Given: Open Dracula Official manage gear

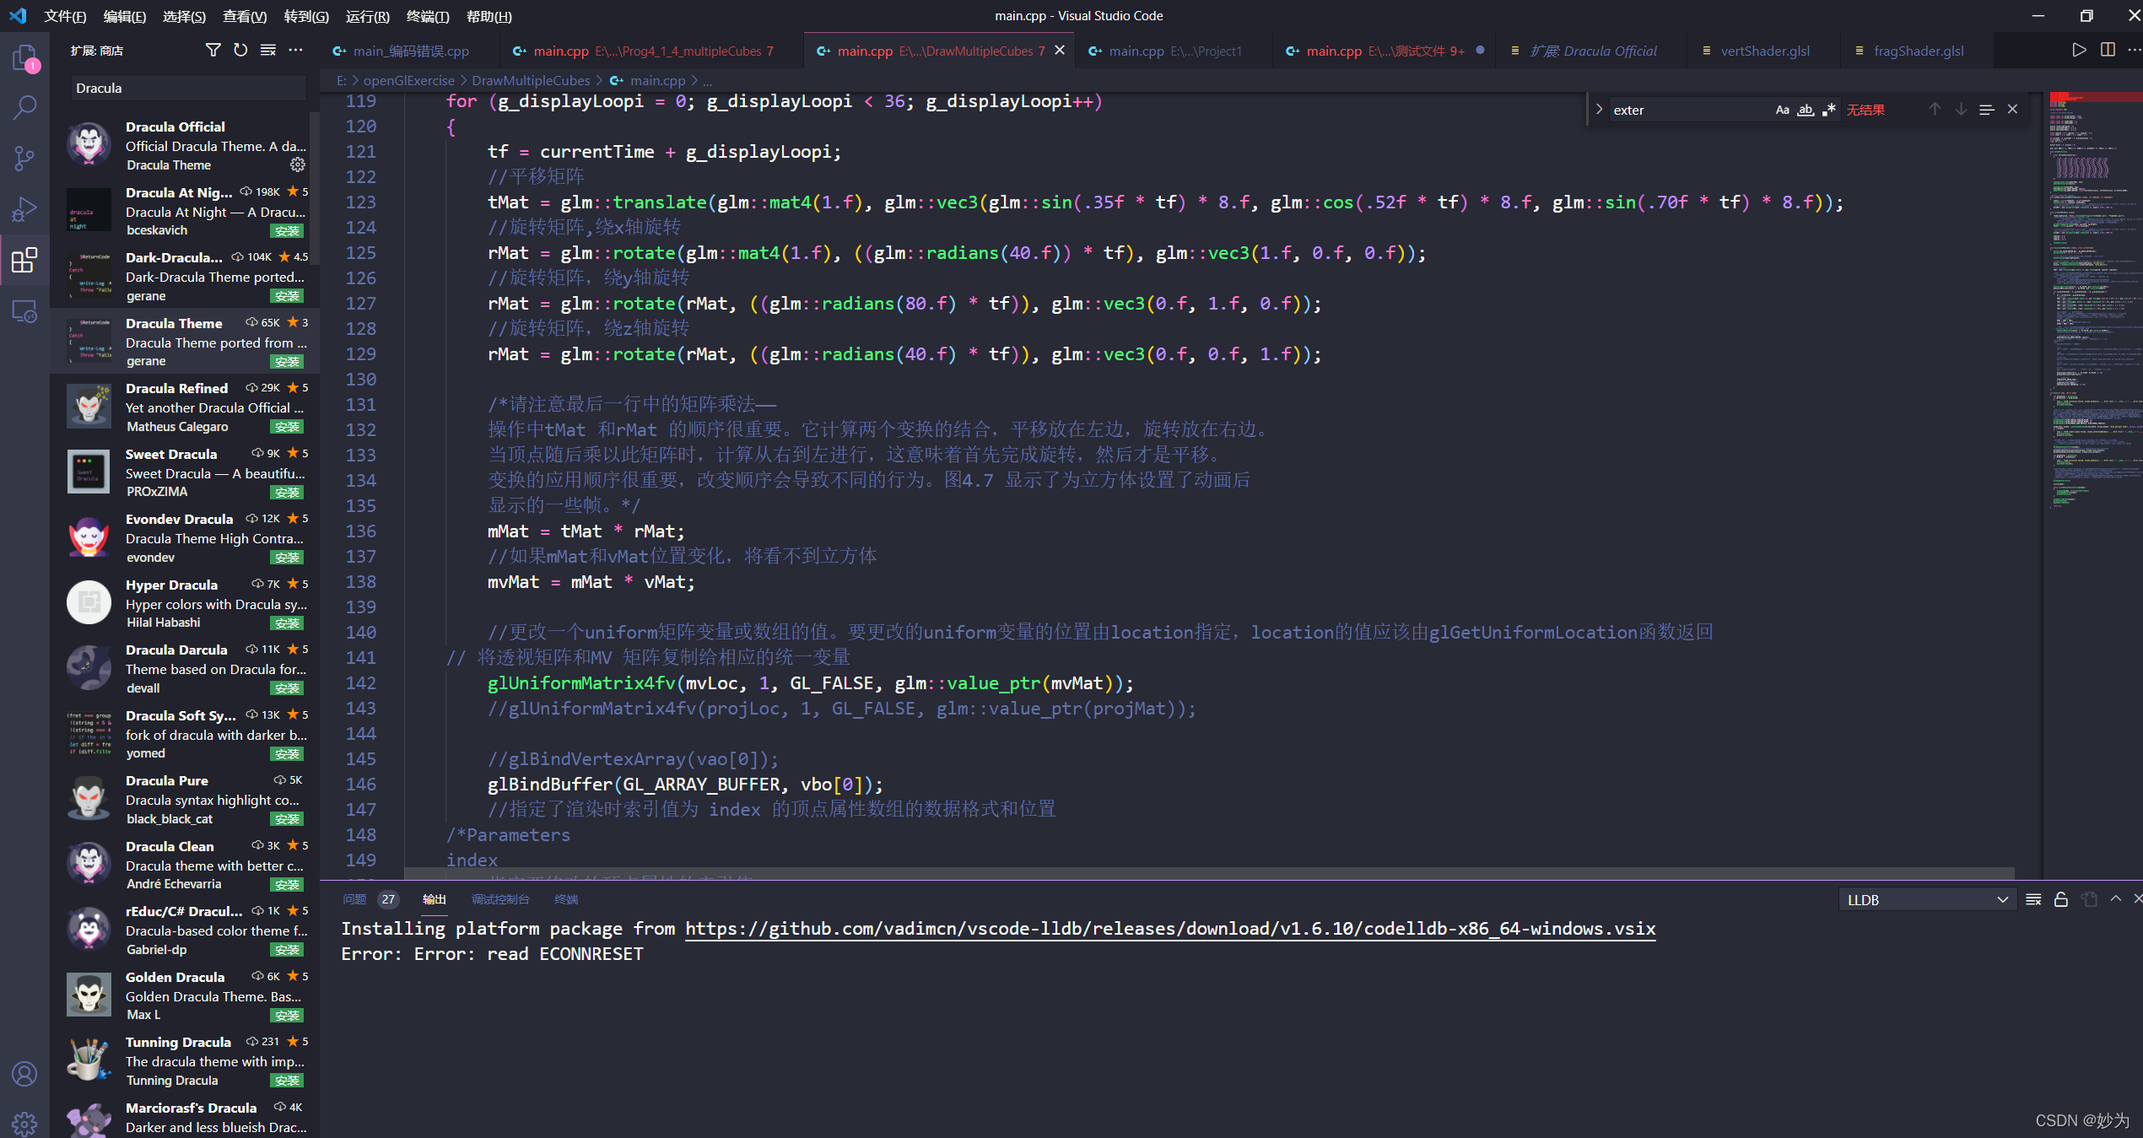Looking at the screenshot, I should tap(298, 164).
